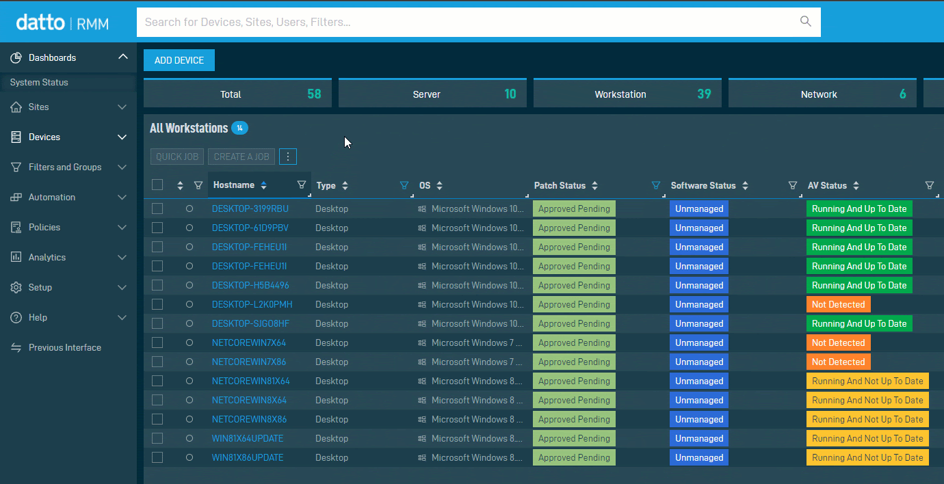The width and height of the screenshot is (944, 484).
Task: Sort by the Patch Status column arrows
Action: pos(594,186)
